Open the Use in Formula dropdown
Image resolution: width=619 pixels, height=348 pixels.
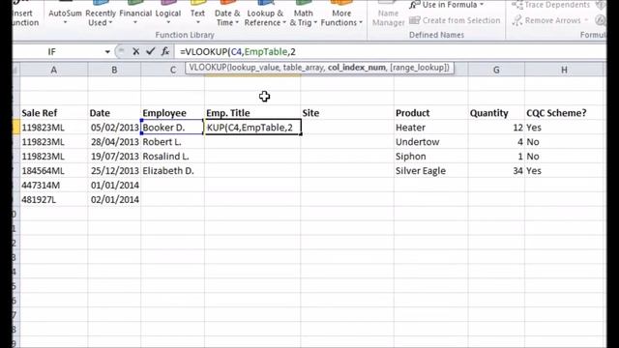447,5
